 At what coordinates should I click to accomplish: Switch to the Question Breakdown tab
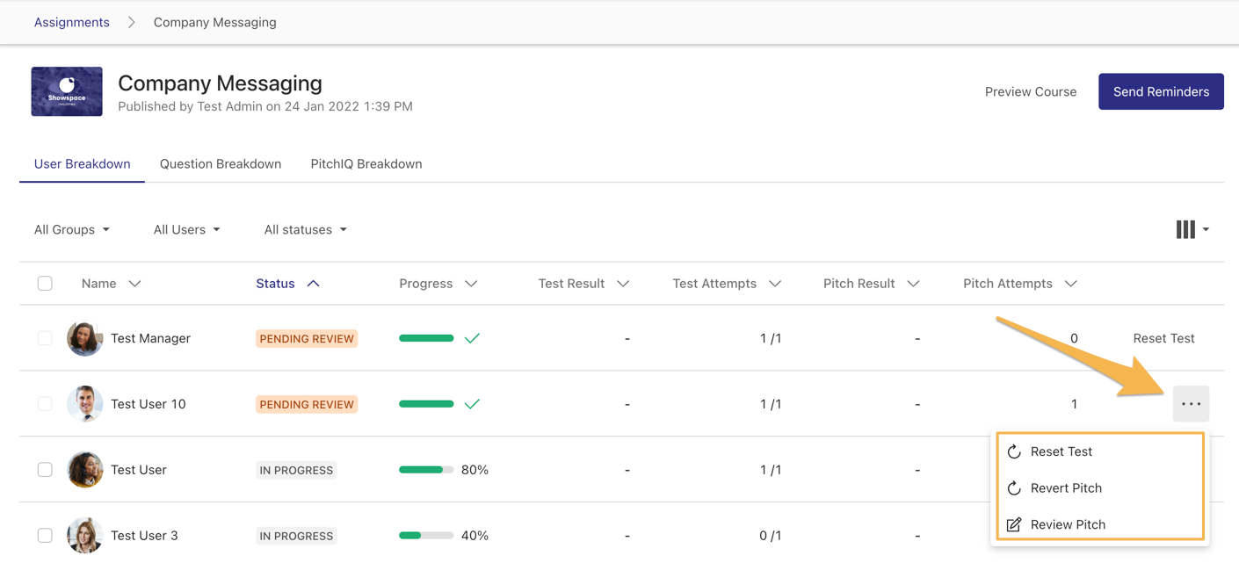221,164
